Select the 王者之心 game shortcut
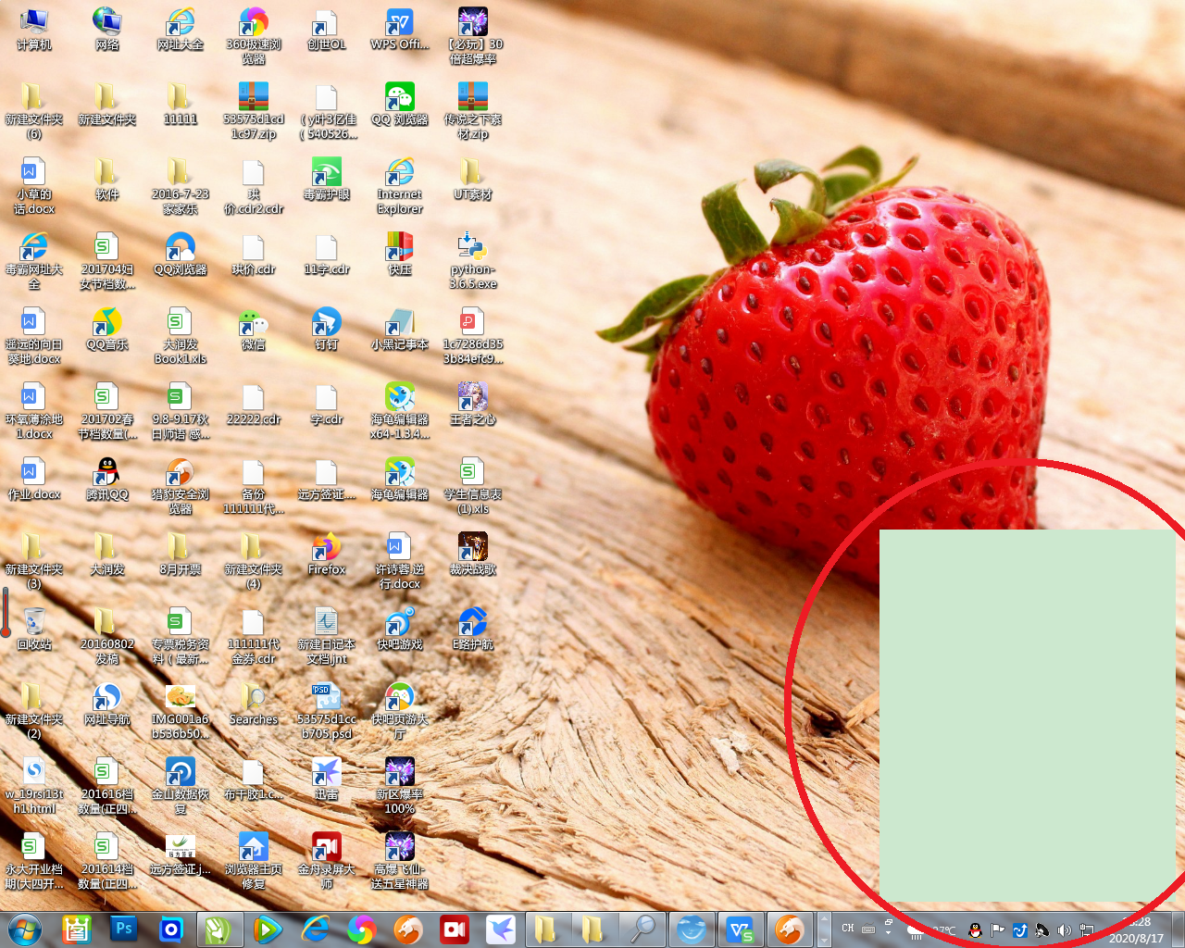 pyautogui.click(x=473, y=405)
